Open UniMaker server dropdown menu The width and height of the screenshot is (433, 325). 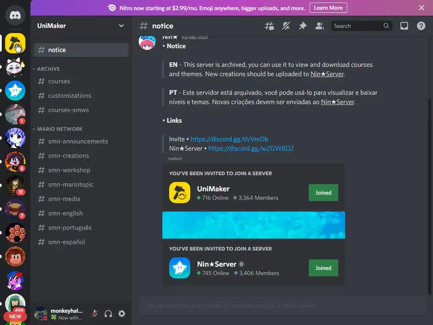click(x=121, y=26)
